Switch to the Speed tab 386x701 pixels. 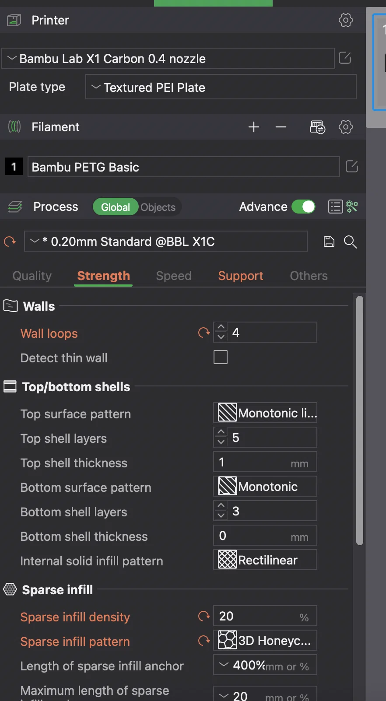tap(174, 276)
